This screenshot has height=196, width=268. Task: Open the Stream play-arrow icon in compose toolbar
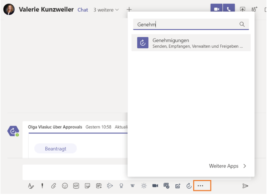tap(110, 185)
